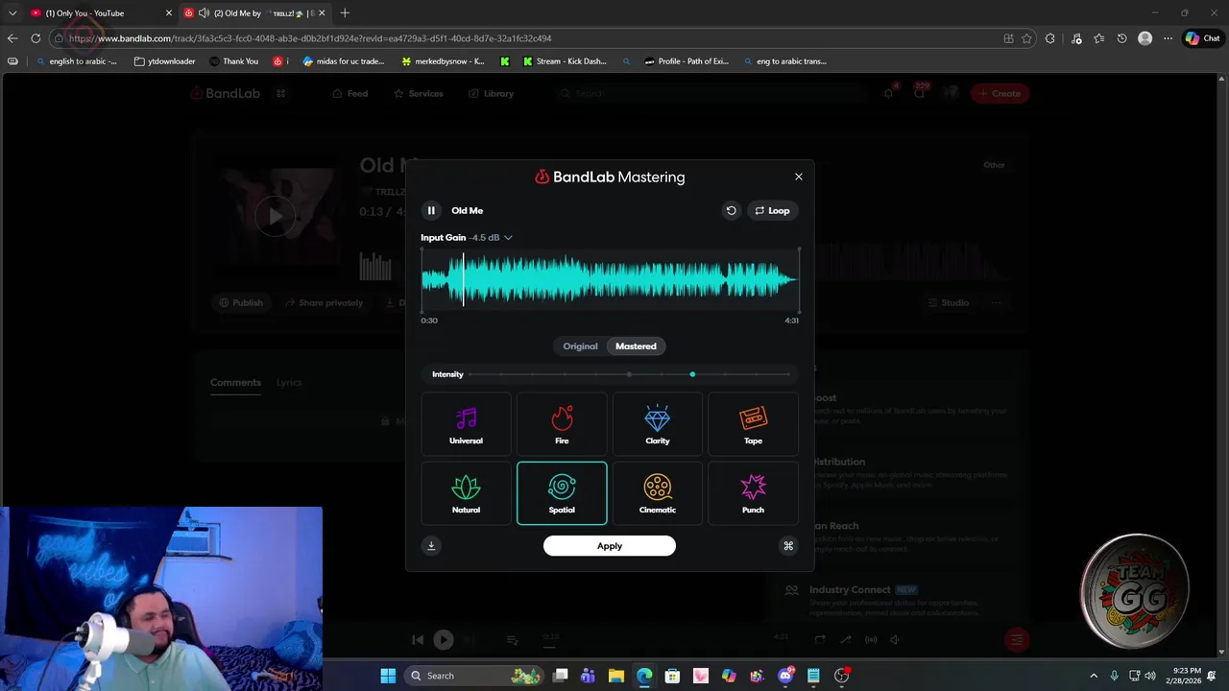Click play in the bottom player bar

(443, 639)
